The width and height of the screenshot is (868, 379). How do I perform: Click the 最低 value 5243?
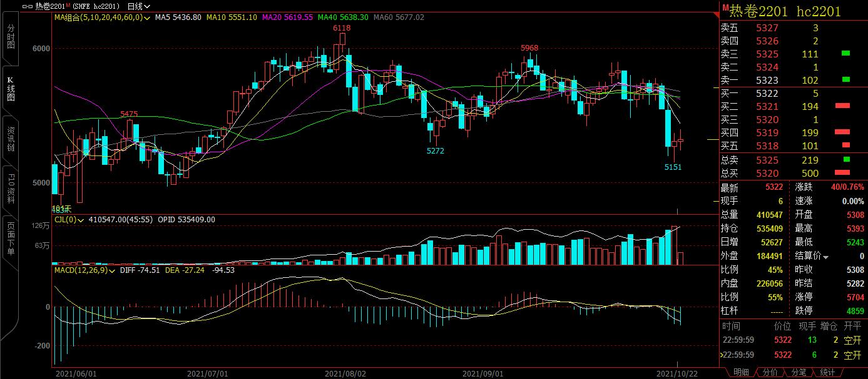(855, 242)
